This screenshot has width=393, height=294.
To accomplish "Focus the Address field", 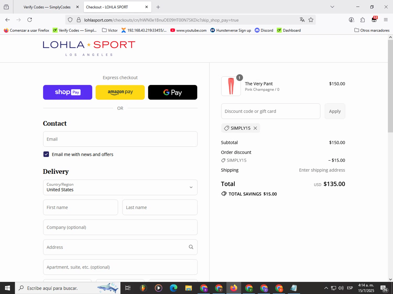I will point(120,247).
